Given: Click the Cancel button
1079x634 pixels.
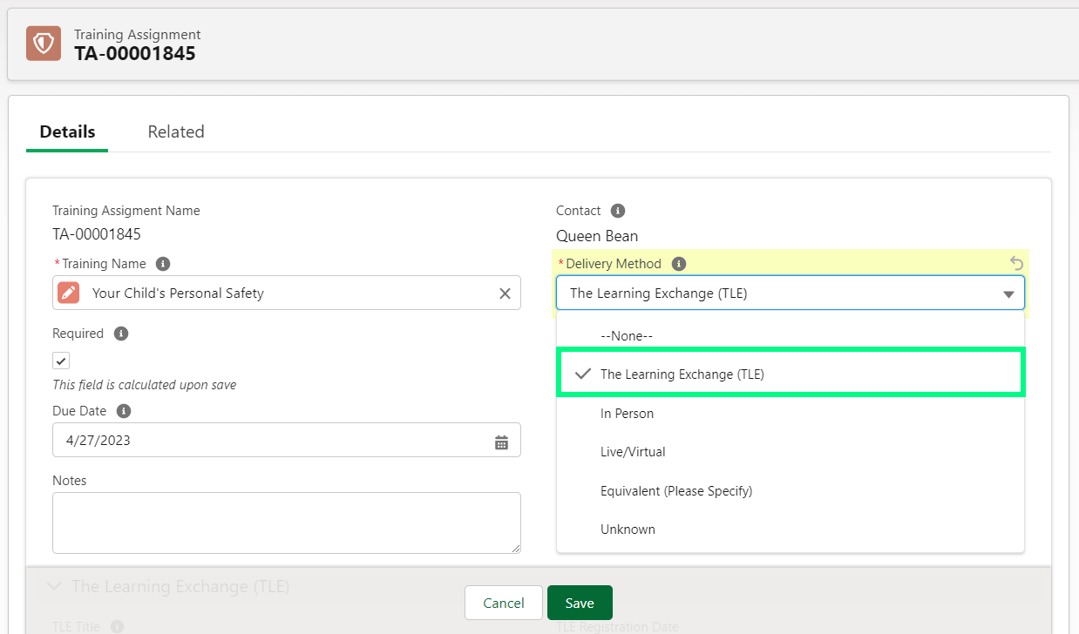Looking at the screenshot, I should [x=504, y=604].
